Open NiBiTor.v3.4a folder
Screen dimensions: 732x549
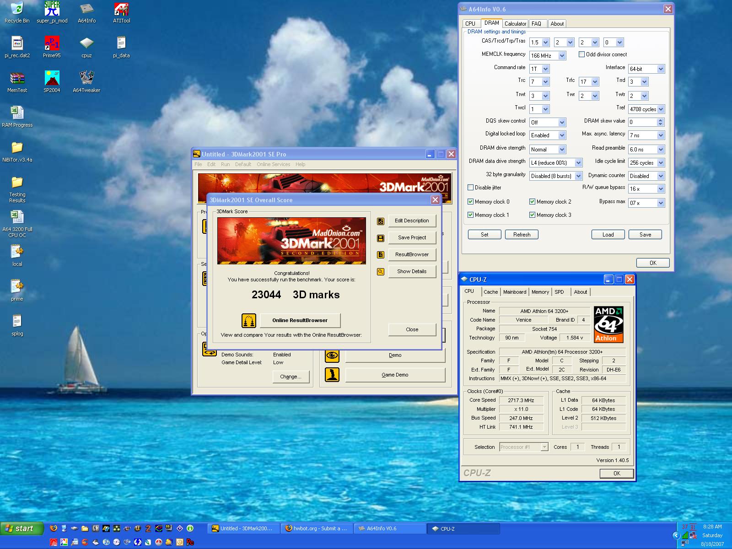[x=17, y=151]
